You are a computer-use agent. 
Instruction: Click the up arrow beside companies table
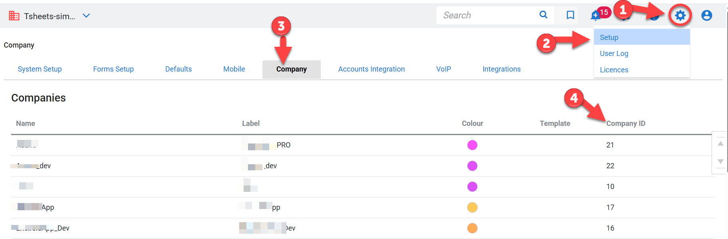pyautogui.click(x=720, y=143)
